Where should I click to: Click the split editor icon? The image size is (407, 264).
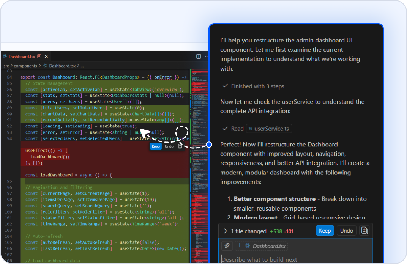click(199, 57)
